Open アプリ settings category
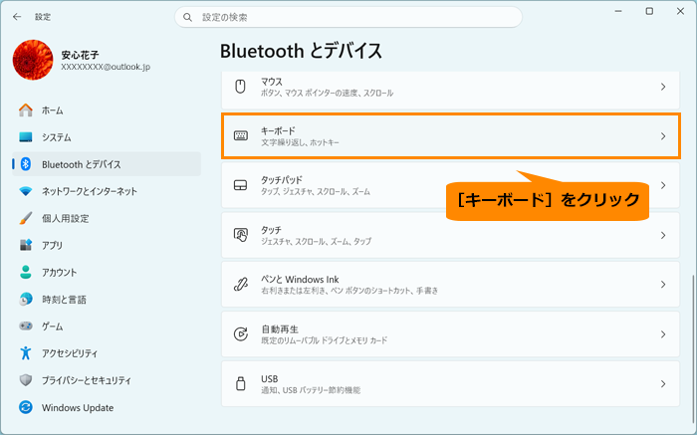Viewport: 697px width, 435px height. pos(107,245)
